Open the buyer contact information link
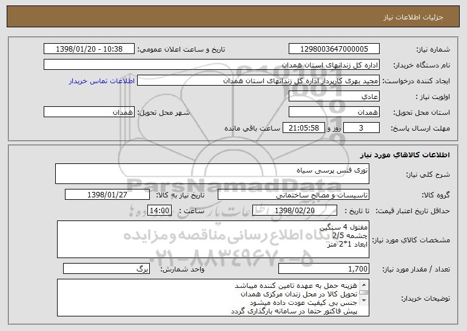 point(102,81)
